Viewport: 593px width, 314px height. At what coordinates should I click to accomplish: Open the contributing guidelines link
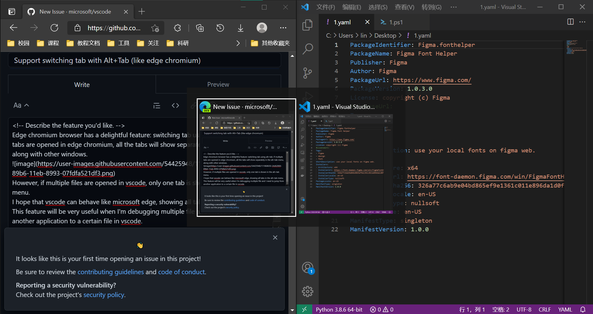(110, 272)
